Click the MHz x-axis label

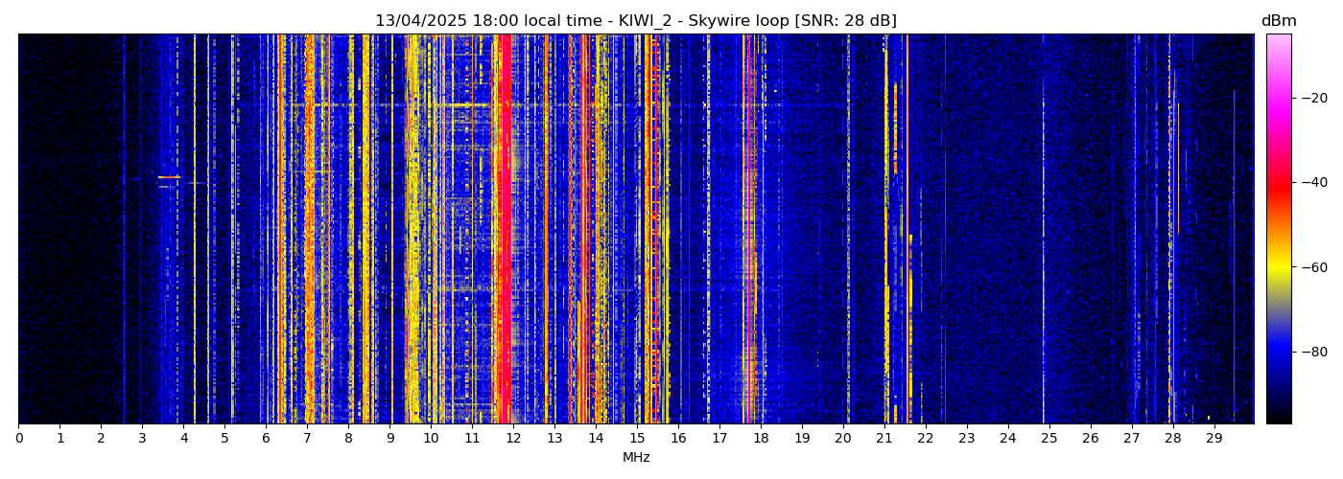[x=636, y=458]
